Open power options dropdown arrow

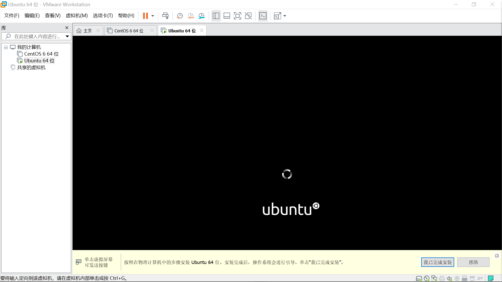pyautogui.click(x=153, y=16)
